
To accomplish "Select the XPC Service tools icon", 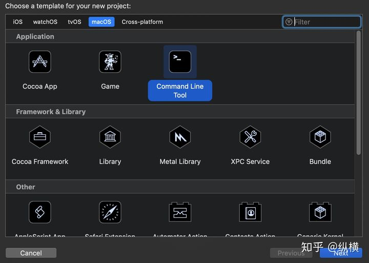I will 250,137.
